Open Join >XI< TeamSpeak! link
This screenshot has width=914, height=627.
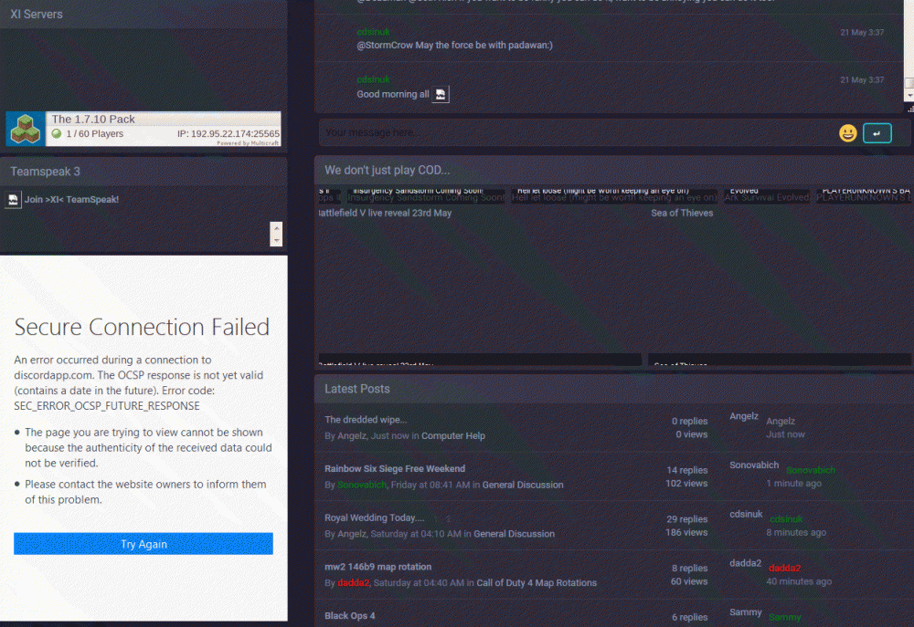pyautogui.click(x=71, y=199)
